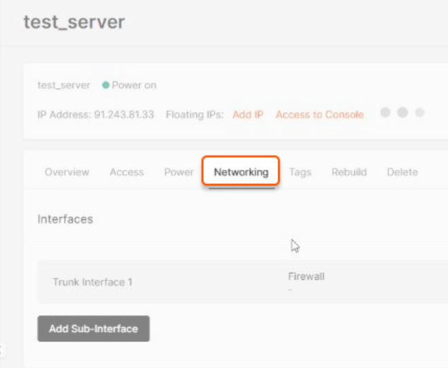Click the IP Address 91.243.81.33 text
The image size is (448, 368).
(x=96, y=115)
